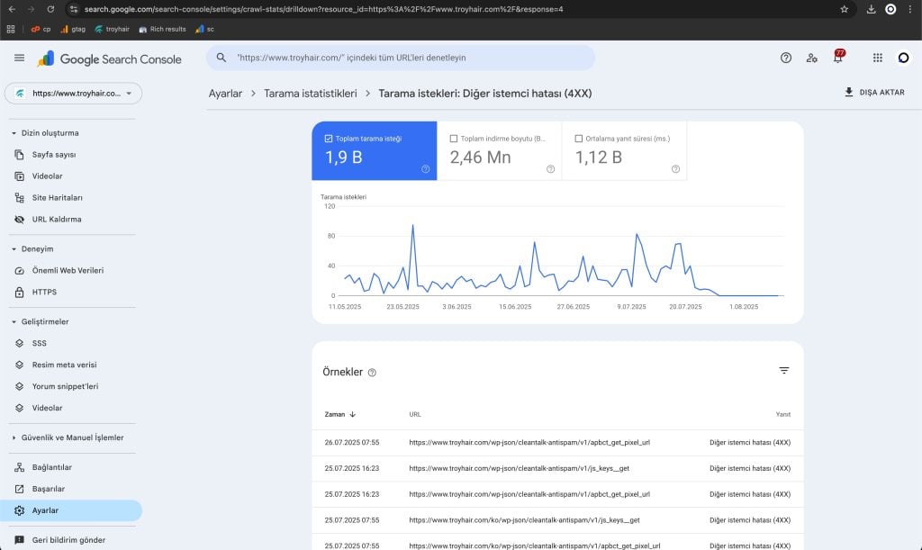Toggle Toplam tarama isteği checkbox
922x550 pixels.
click(329, 139)
